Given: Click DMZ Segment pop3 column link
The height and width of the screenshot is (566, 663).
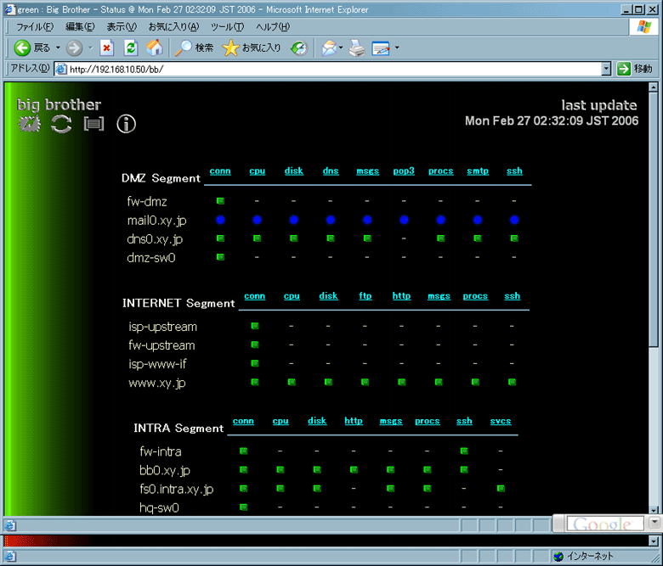Looking at the screenshot, I should point(404,171).
